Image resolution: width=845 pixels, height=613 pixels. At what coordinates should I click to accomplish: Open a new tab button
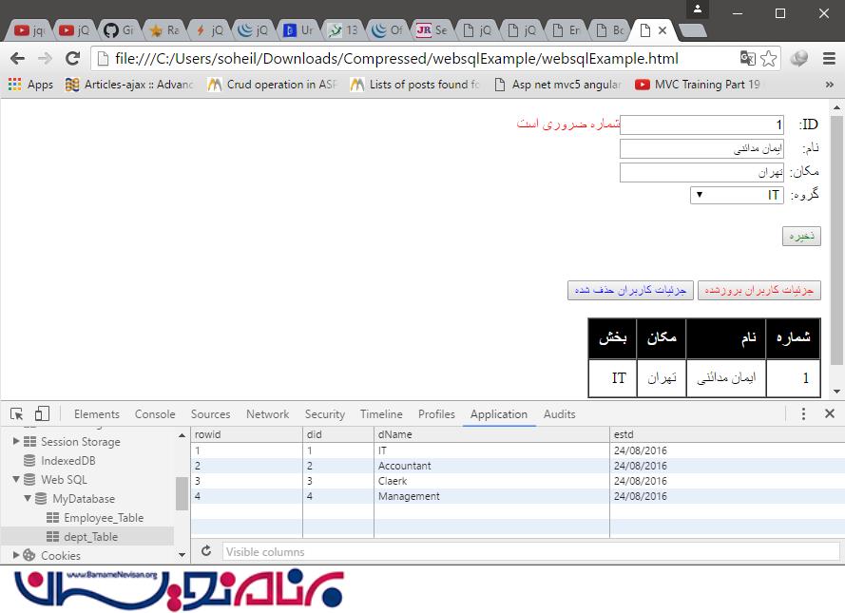tap(693, 30)
